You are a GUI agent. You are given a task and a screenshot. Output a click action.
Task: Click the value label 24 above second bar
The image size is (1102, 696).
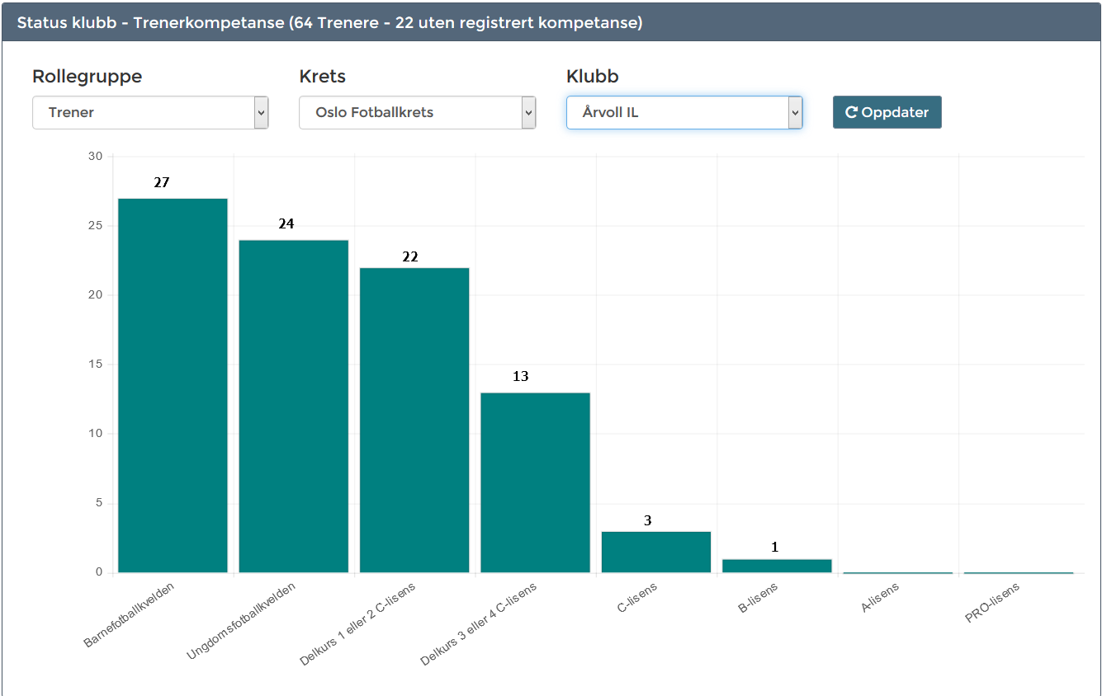coord(286,224)
